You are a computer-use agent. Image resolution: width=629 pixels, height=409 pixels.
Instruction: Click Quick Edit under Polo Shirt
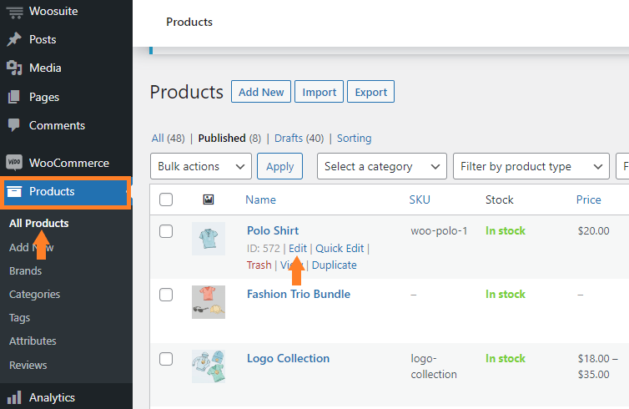click(x=340, y=249)
